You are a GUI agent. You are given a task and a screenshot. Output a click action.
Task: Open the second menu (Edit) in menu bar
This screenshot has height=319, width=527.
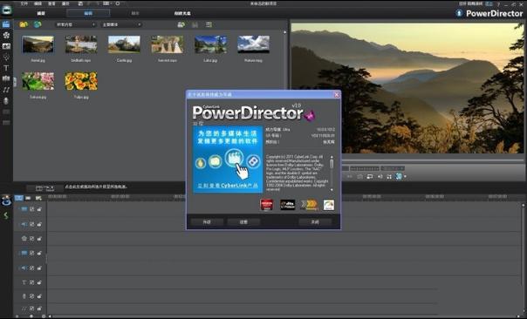pos(38,3)
